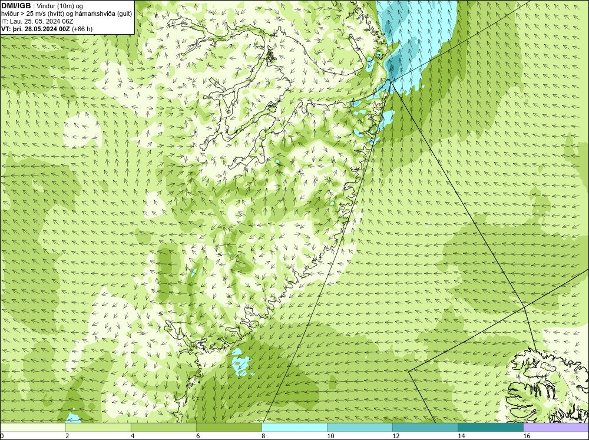
Task: Click the 6–8 m/s dark green swatch
Action: [229, 427]
